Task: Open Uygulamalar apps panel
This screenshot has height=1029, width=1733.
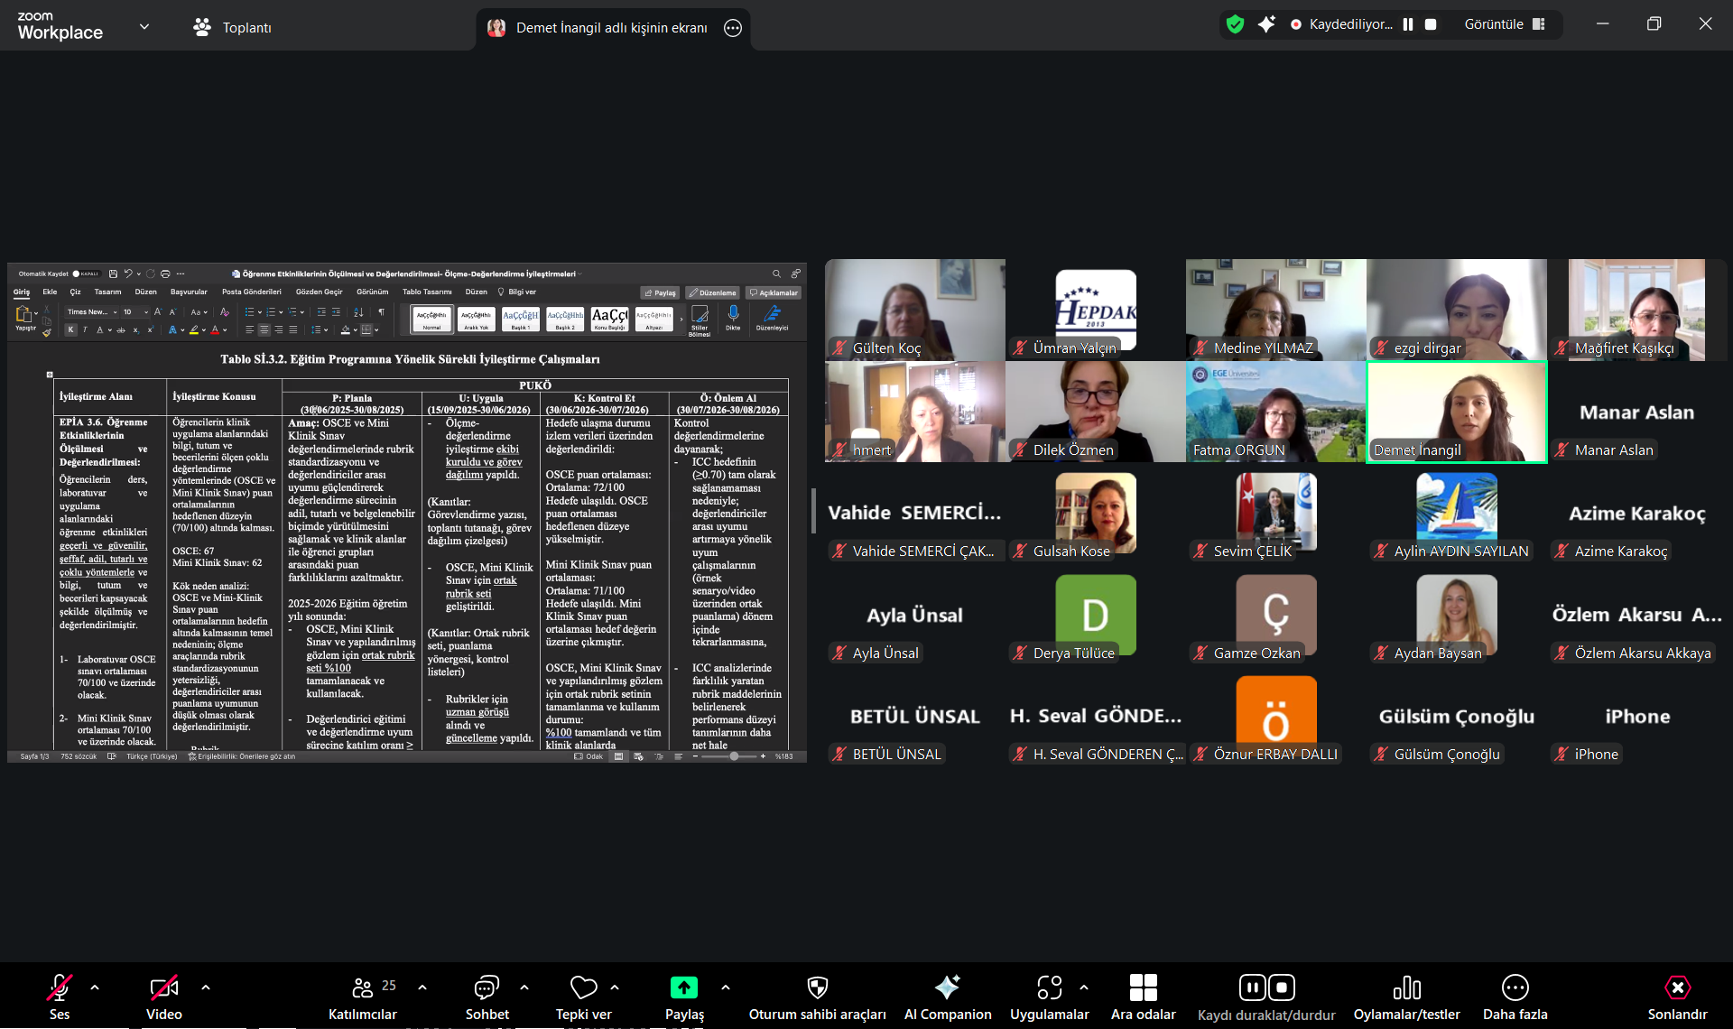Action: (1050, 997)
